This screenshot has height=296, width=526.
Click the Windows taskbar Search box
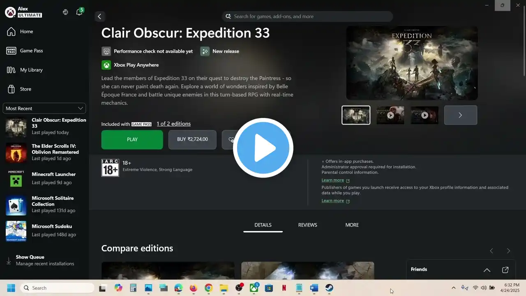57,288
